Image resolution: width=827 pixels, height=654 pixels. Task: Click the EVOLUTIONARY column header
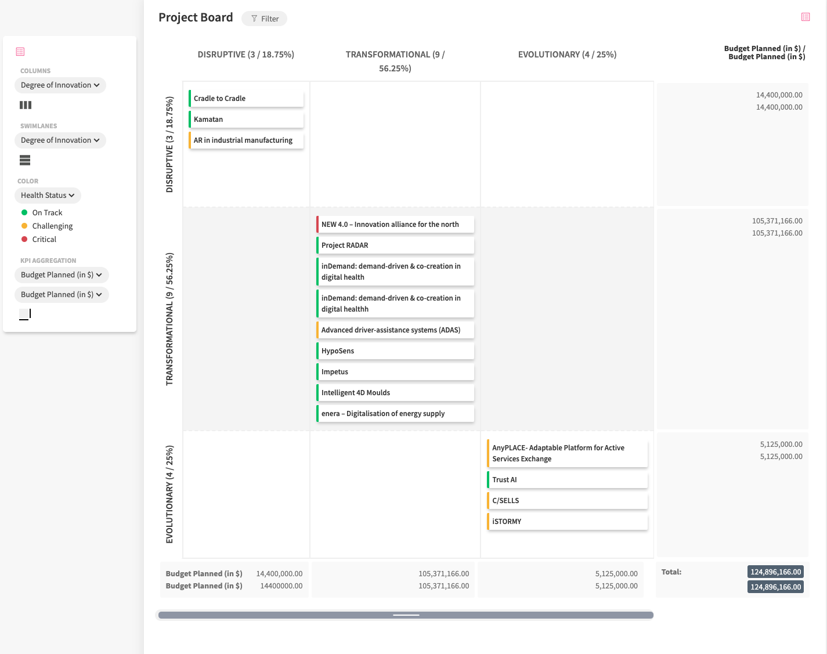pos(567,55)
